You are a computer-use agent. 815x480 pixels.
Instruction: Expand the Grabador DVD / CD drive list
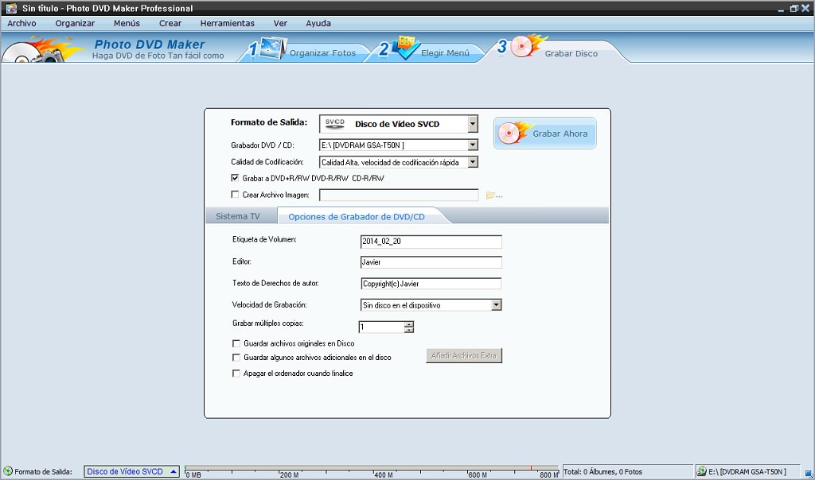(473, 145)
